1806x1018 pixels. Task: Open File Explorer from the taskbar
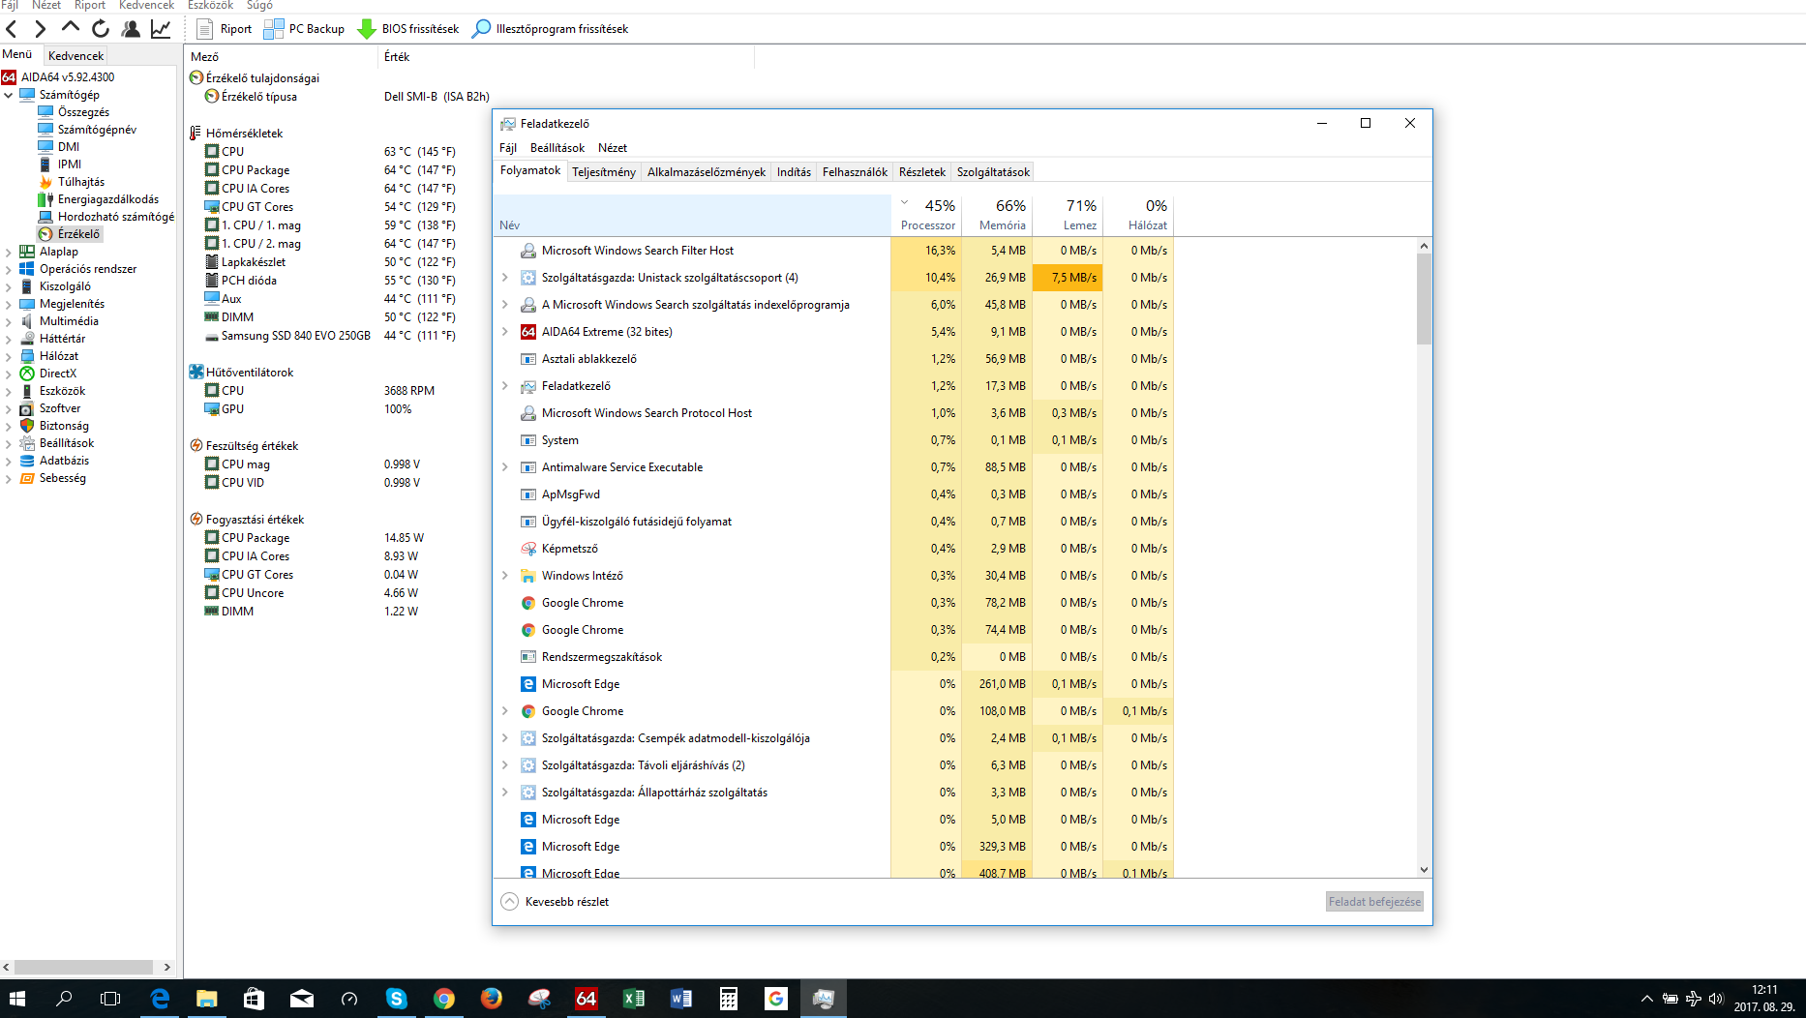tap(207, 999)
